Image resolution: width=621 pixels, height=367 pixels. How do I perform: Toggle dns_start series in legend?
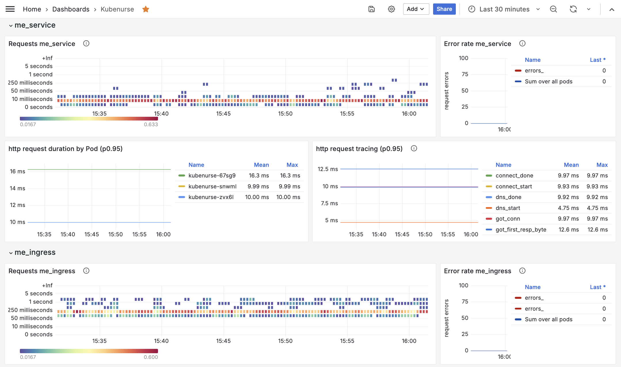point(508,208)
